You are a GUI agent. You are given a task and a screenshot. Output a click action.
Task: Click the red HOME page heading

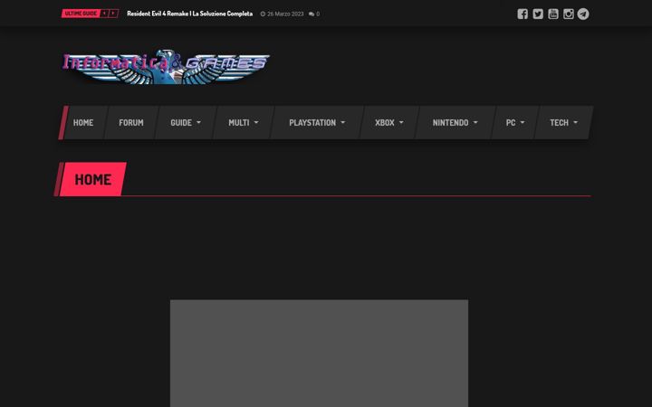point(92,179)
